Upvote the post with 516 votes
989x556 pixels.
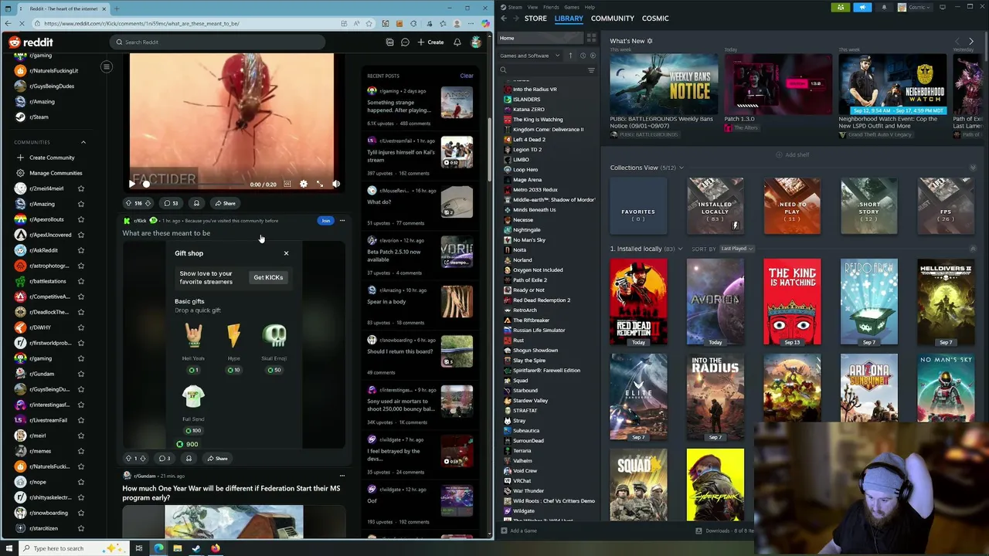click(128, 203)
